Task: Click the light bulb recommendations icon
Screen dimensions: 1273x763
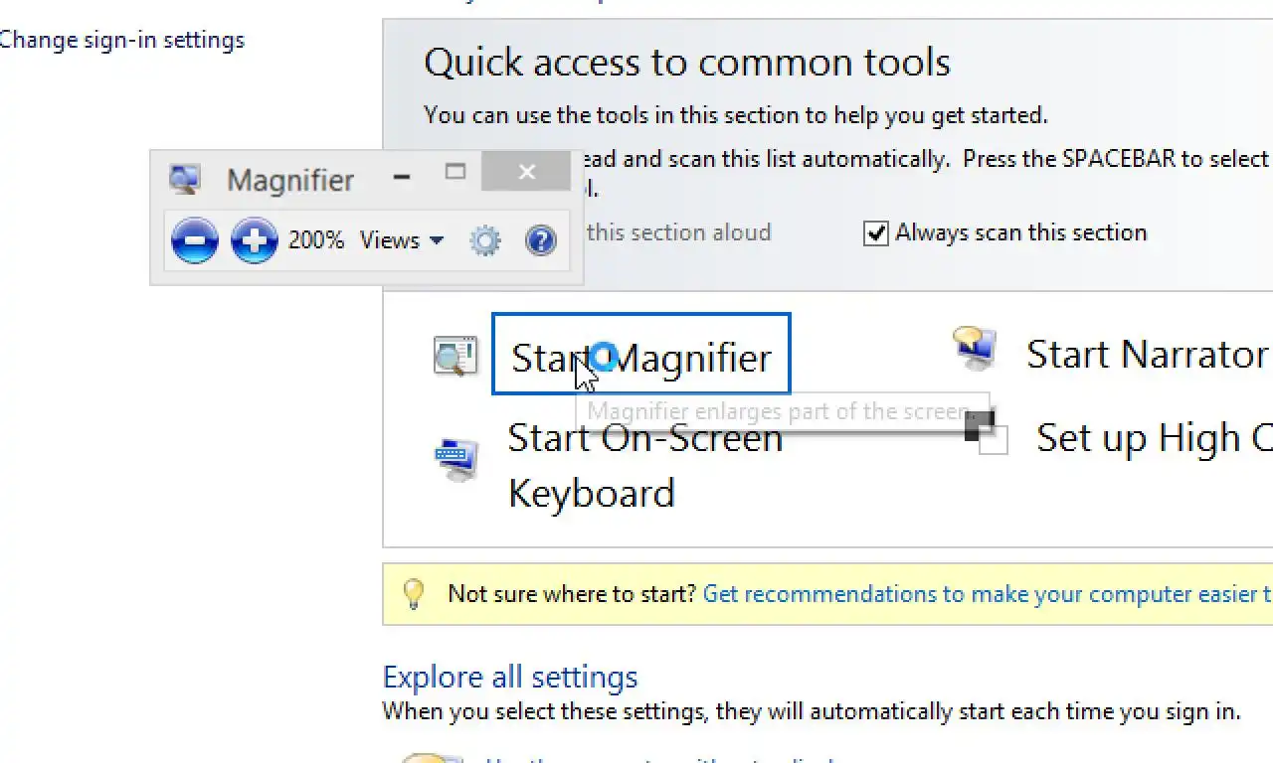Action: [413, 594]
